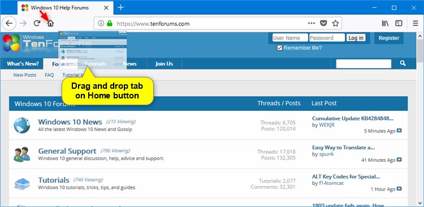This screenshot has height=207, width=424.
Task: Click the scrollbar up arrow
Action: click(420, 36)
